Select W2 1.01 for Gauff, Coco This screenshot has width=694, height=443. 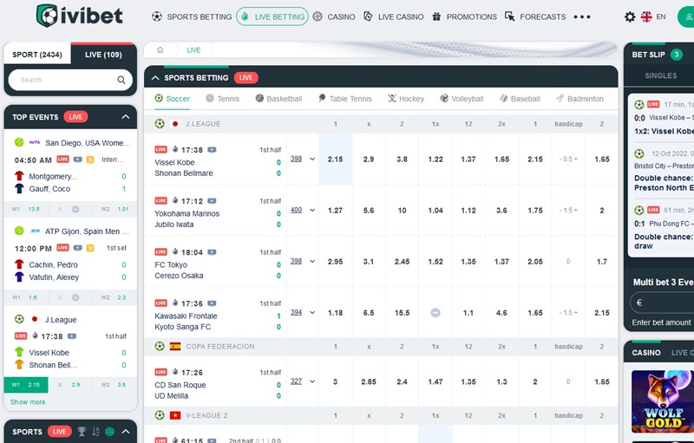point(115,209)
